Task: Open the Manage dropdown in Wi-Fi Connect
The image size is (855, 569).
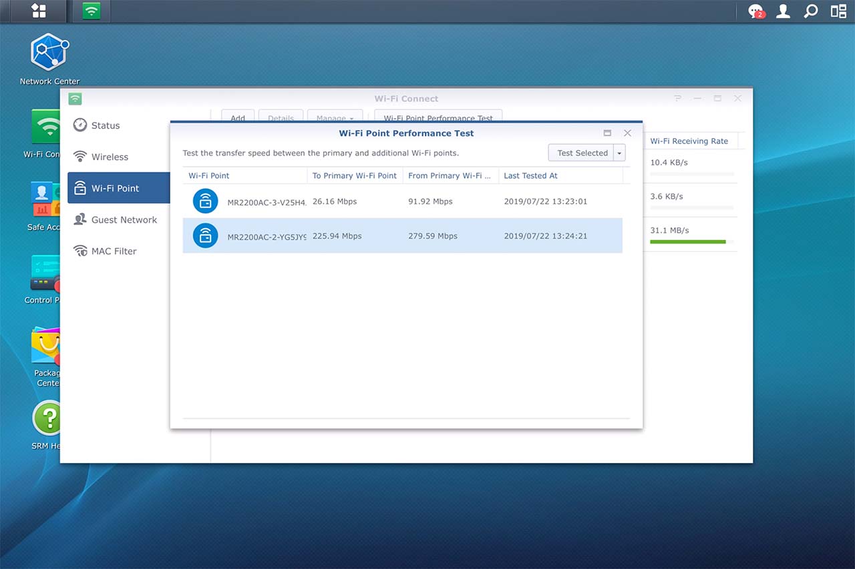Action: pyautogui.click(x=335, y=117)
